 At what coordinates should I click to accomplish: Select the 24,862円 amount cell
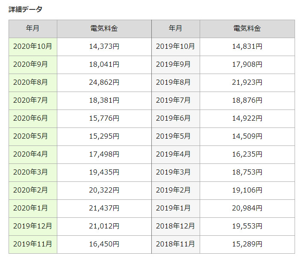tap(104, 83)
